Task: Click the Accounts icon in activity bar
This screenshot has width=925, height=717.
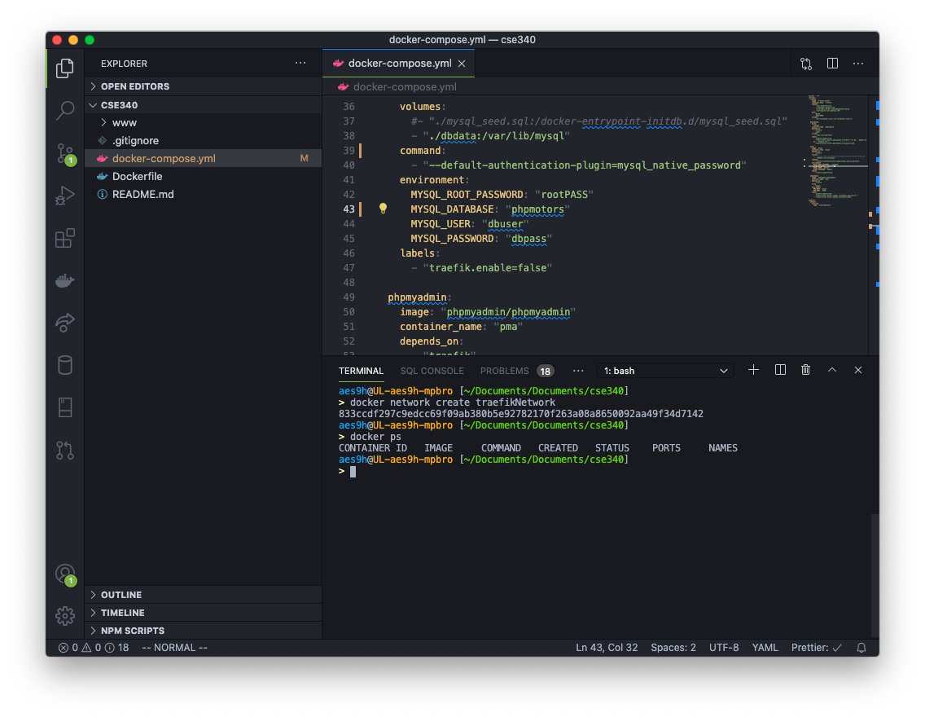Action: tap(65, 574)
